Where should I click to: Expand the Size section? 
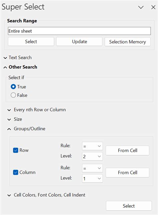tap(15, 119)
